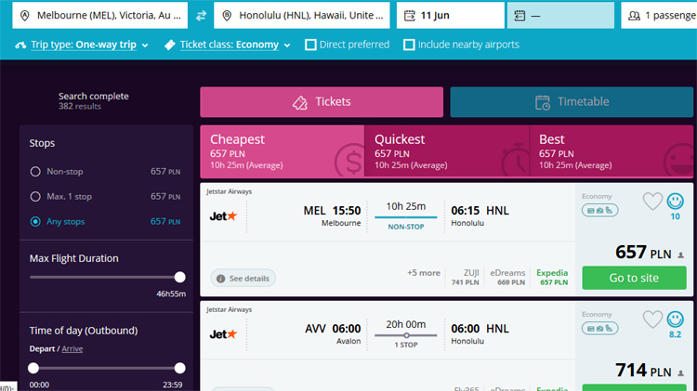Choose eDreams 669 PLN offer
This screenshot has width=697, height=391.
[507, 277]
